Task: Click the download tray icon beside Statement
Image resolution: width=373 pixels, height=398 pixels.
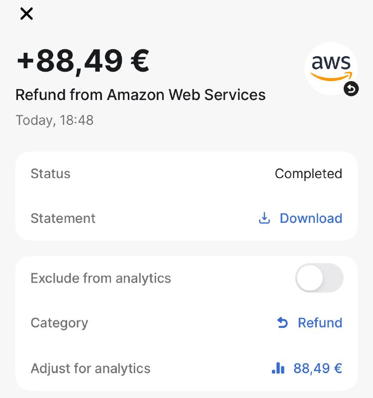Action: point(264,218)
